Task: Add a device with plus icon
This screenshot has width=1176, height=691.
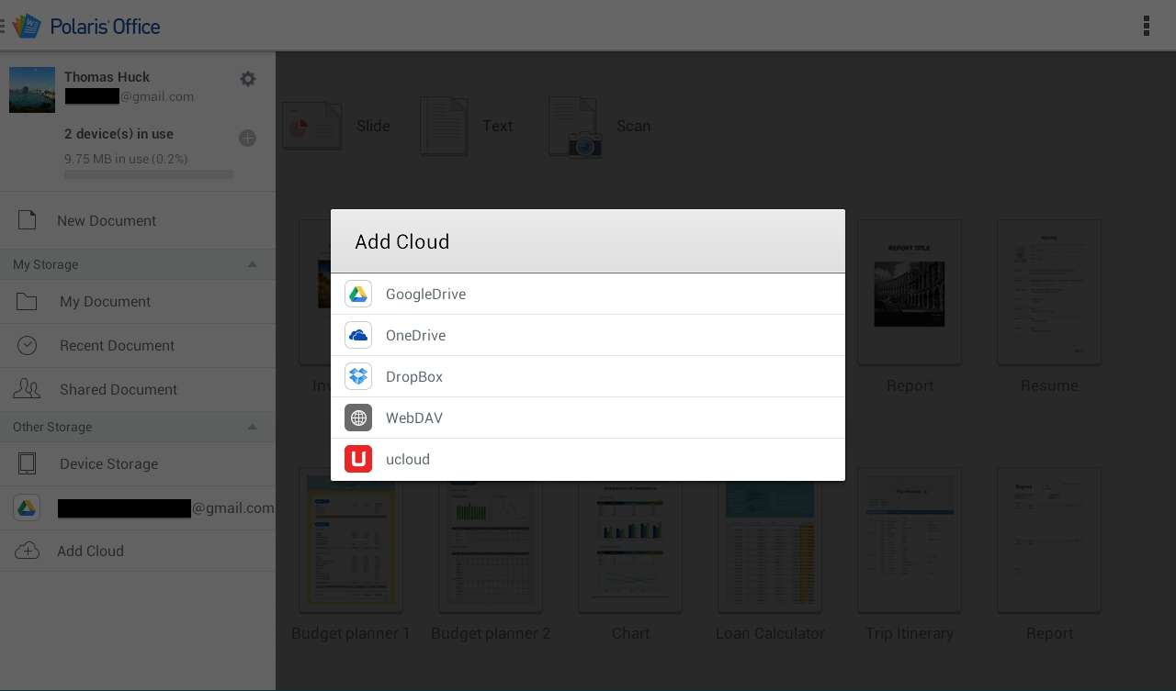Action: [247, 139]
